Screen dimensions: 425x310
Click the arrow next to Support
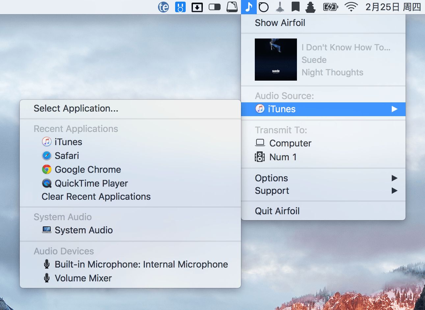[394, 191]
